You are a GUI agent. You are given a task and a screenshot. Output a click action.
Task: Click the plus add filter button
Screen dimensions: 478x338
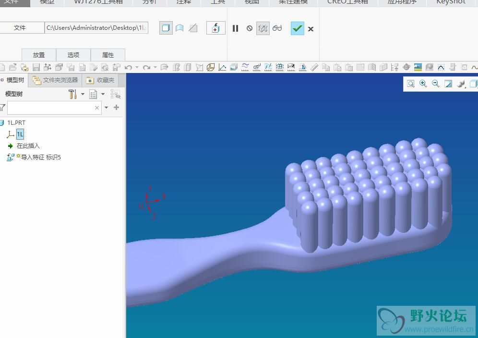click(x=116, y=108)
